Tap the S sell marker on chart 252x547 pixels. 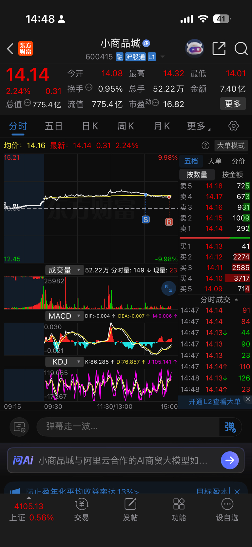[x=146, y=219]
